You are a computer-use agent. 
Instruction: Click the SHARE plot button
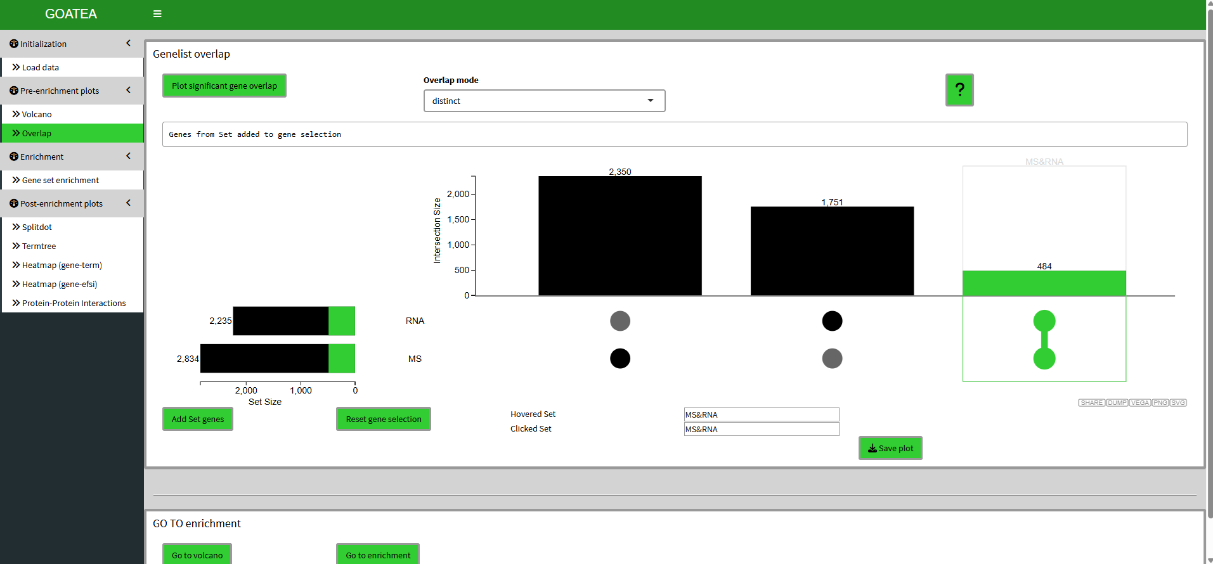(1091, 403)
